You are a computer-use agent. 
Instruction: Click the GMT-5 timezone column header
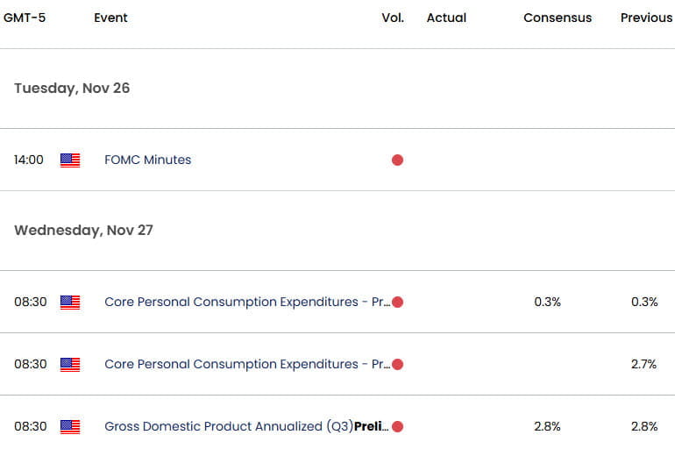pos(25,18)
